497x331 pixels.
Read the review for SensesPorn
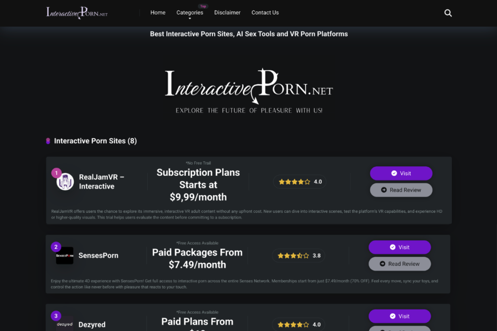pos(399,264)
